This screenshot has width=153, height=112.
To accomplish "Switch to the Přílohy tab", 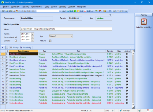I will 14,47.
